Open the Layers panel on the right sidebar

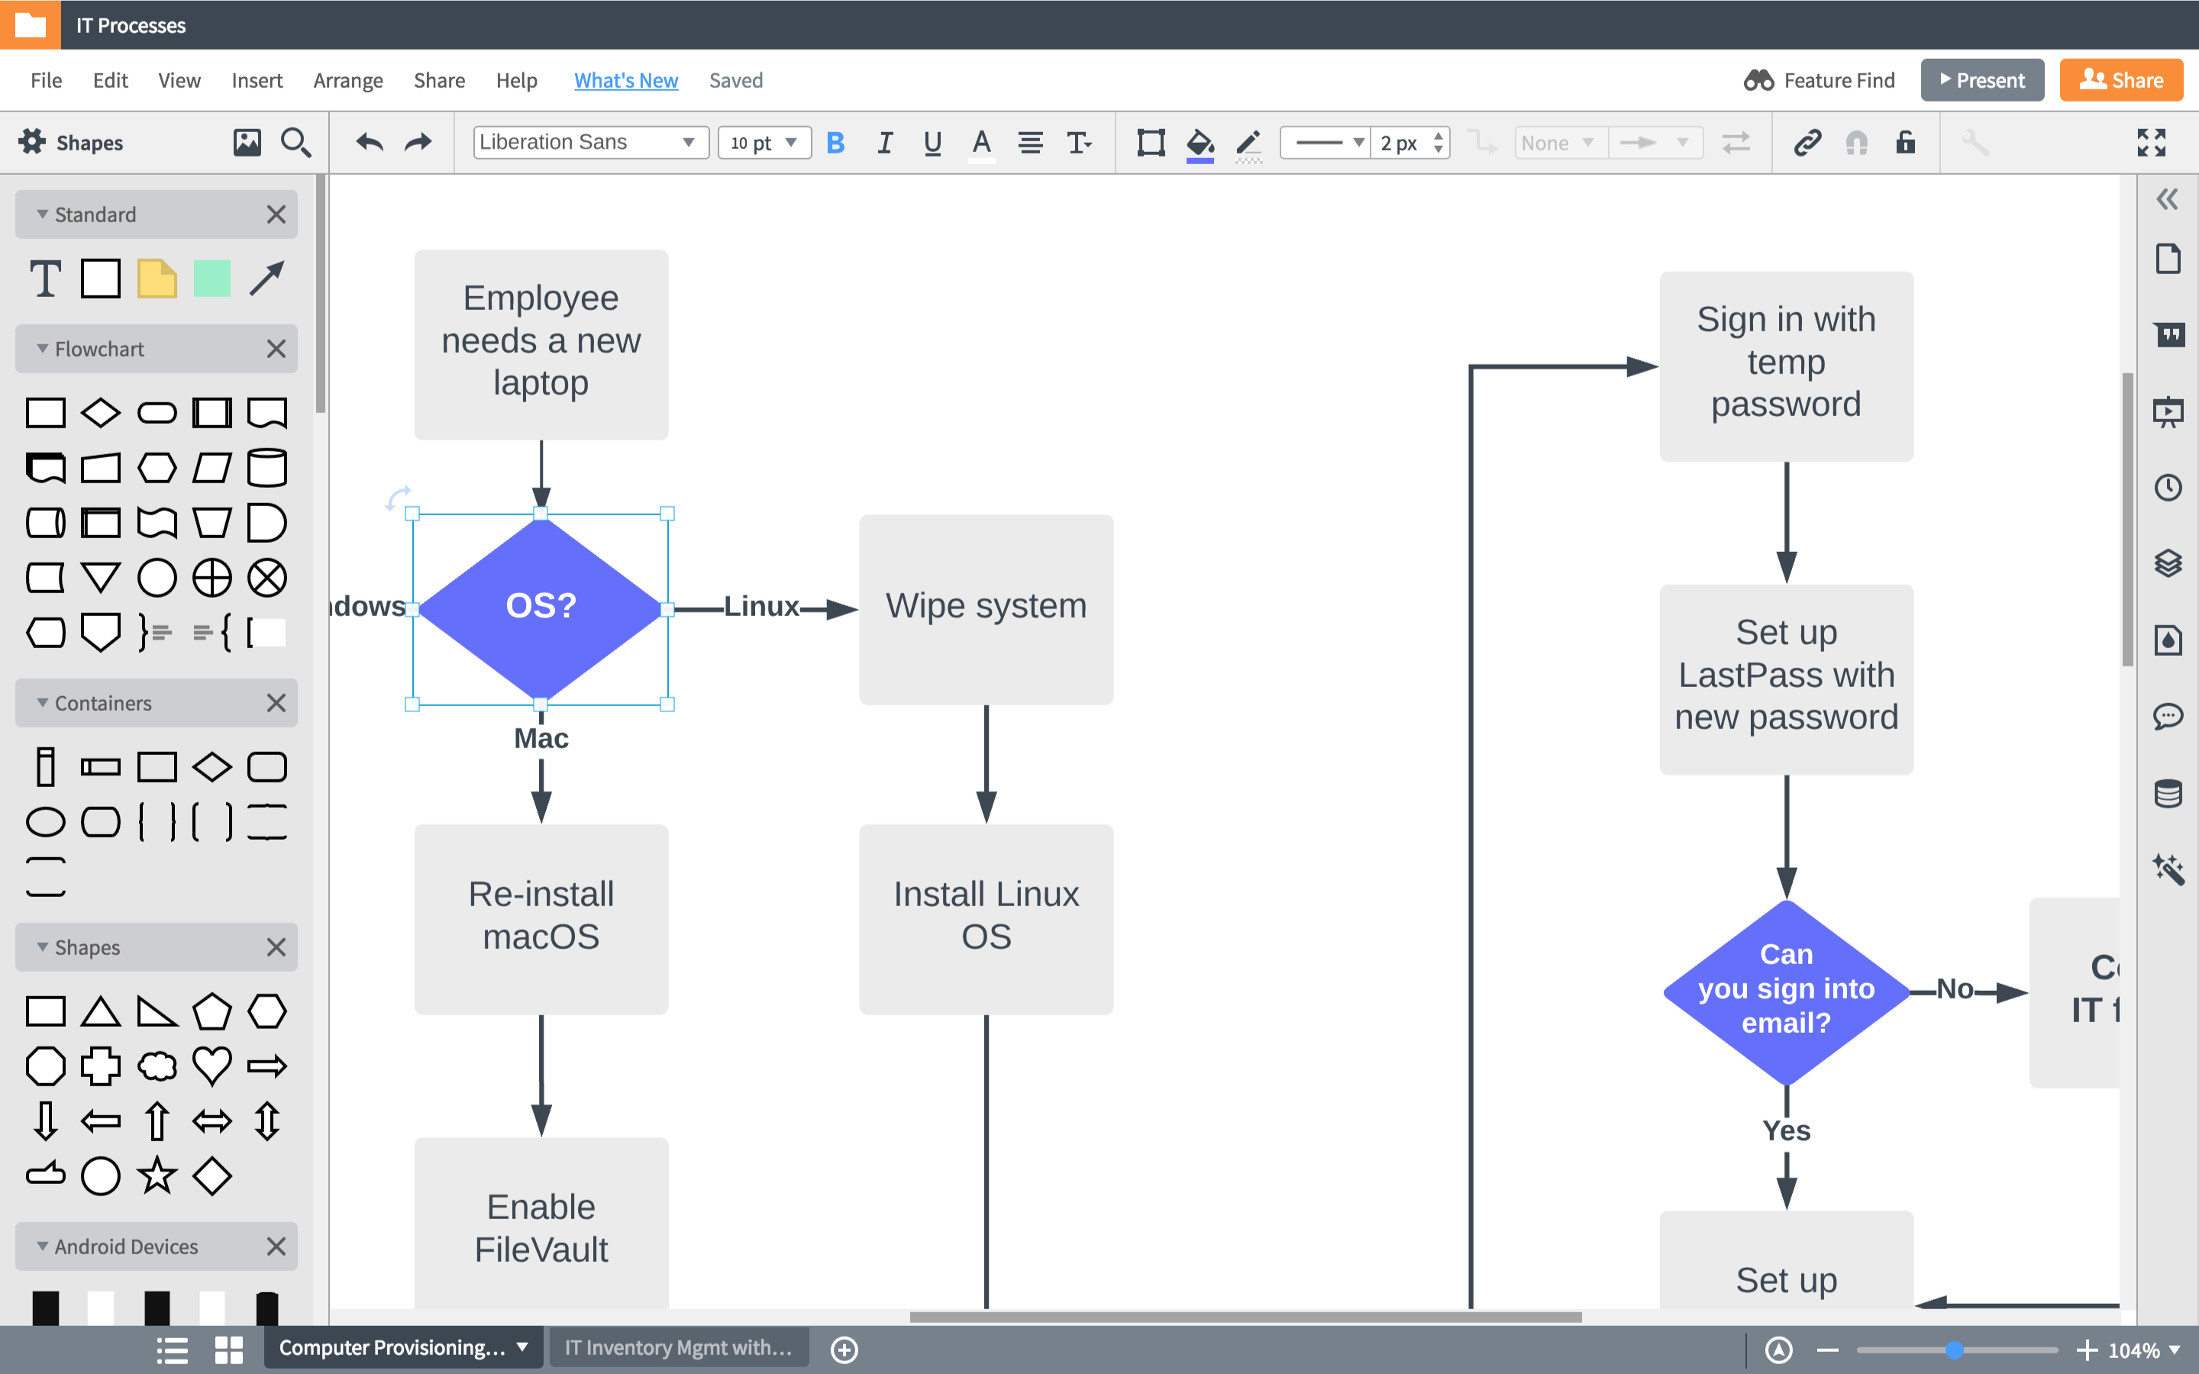pyautogui.click(x=2171, y=563)
